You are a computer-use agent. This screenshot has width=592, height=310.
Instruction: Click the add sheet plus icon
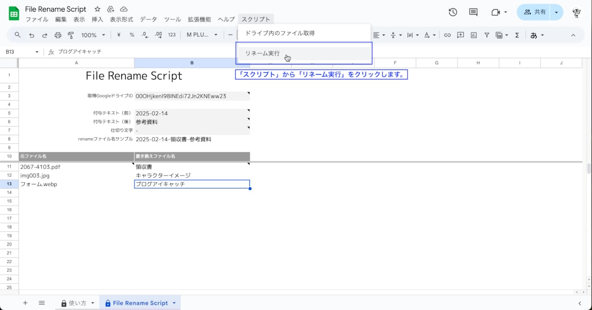pyautogui.click(x=25, y=303)
